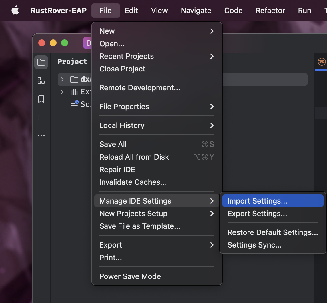
Task: Click the list-style sidebar icon
Action: pyautogui.click(x=41, y=117)
